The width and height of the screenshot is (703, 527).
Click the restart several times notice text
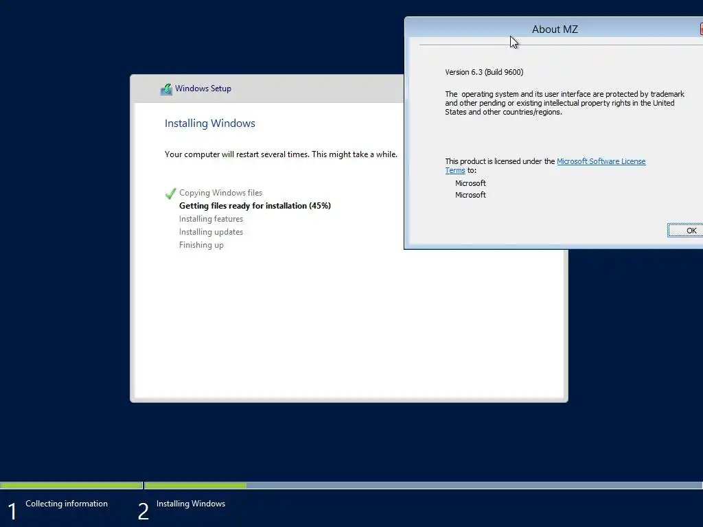281,154
